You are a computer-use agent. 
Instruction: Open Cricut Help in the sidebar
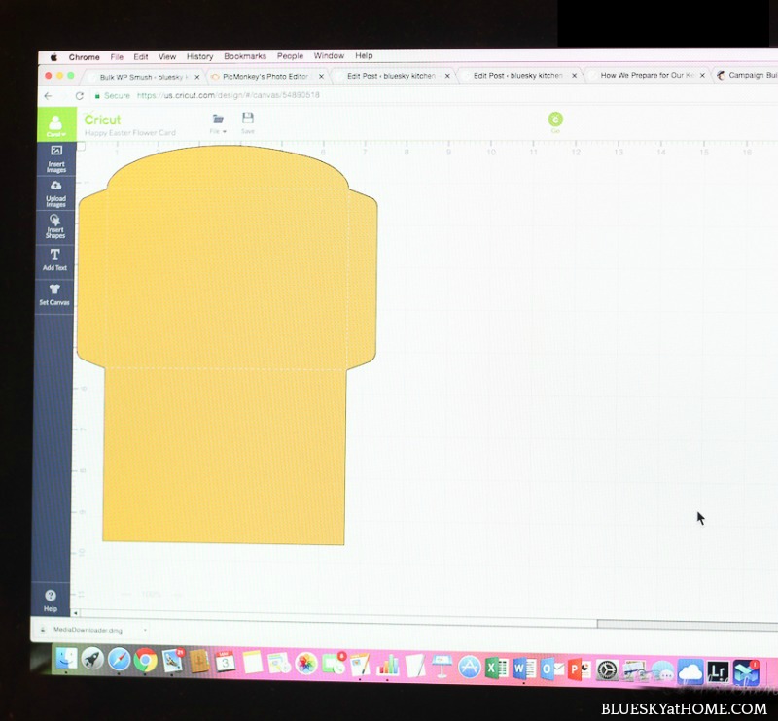[51, 601]
